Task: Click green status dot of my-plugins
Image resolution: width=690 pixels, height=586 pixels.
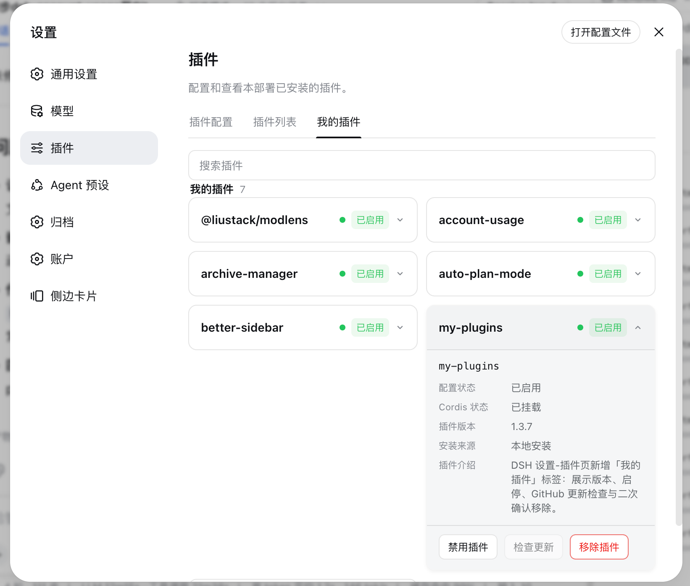Action: pos(580,327)
